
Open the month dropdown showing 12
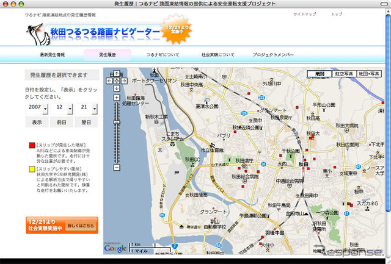(x=62, y=109)
